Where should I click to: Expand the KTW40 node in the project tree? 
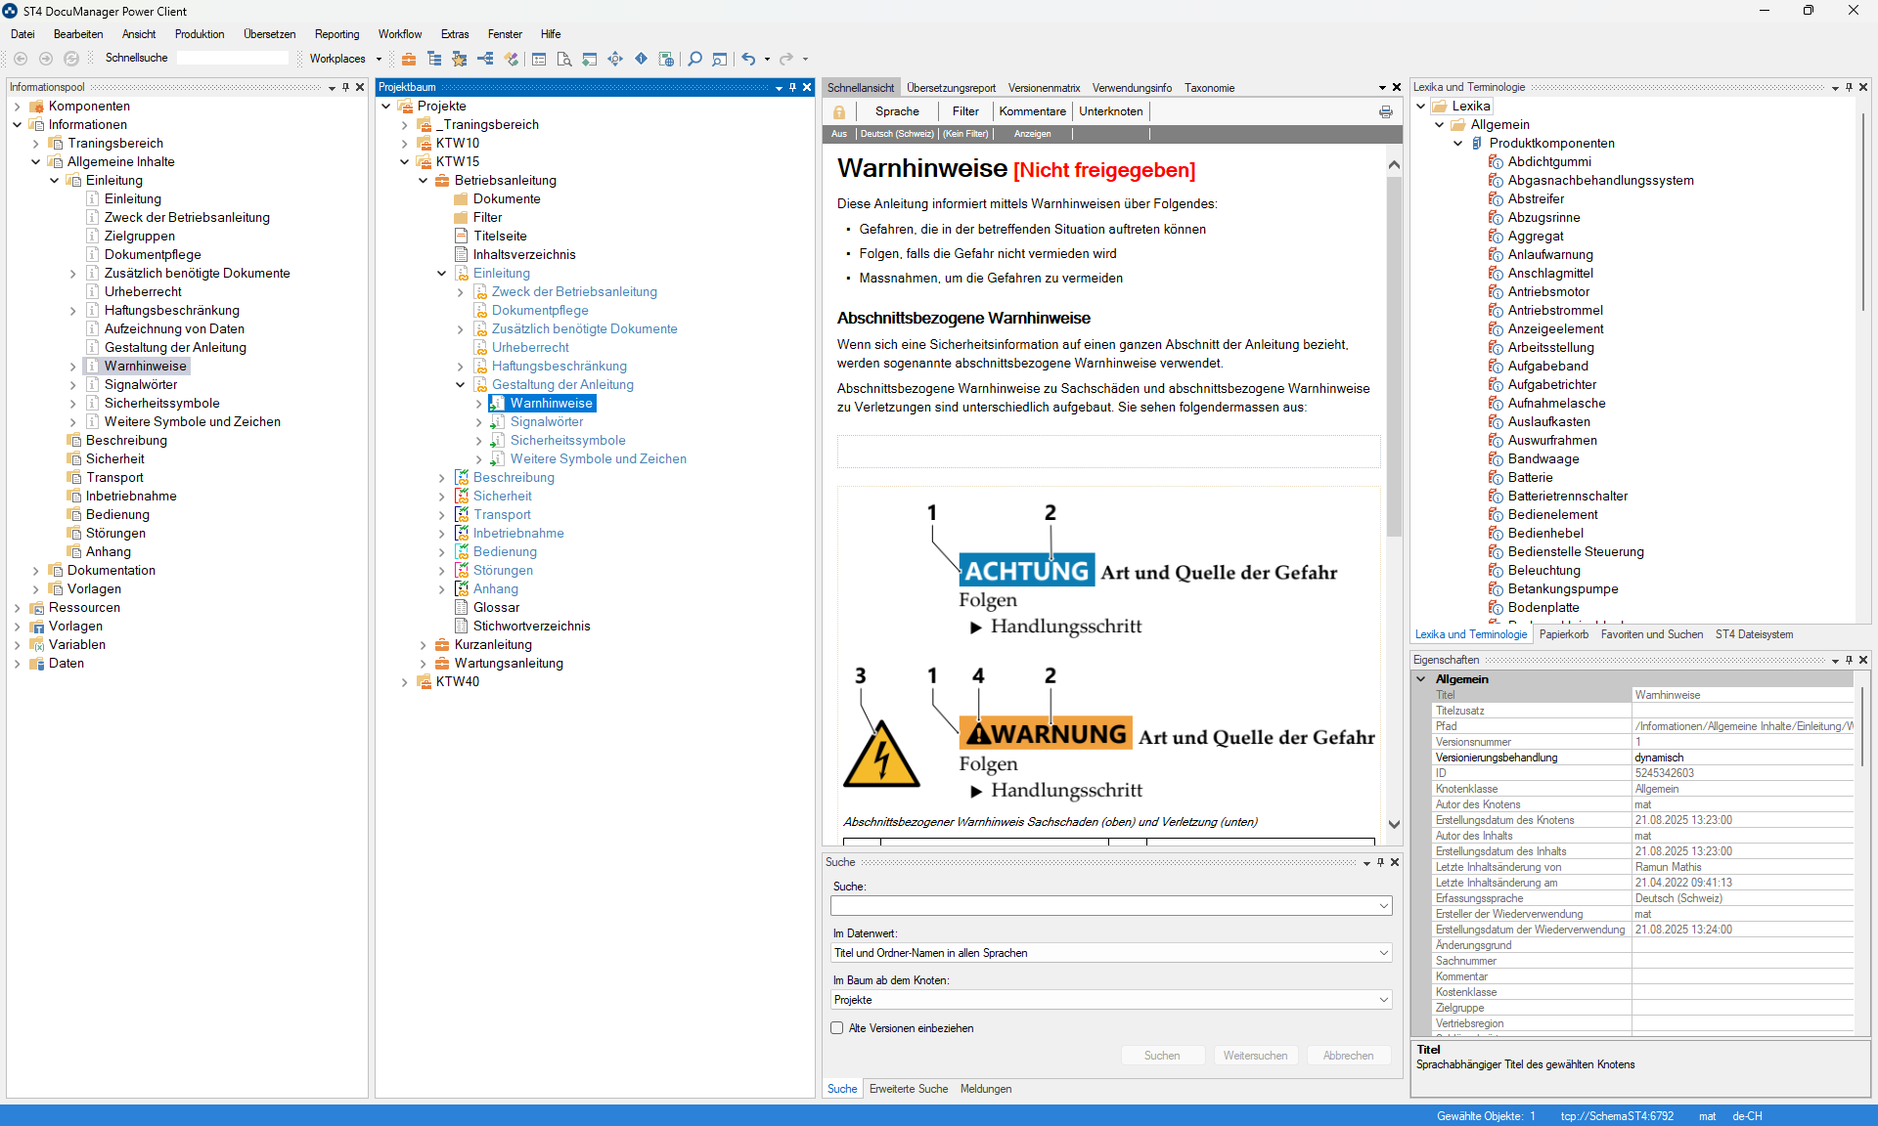pyautogui.click(x=404, y=682)
